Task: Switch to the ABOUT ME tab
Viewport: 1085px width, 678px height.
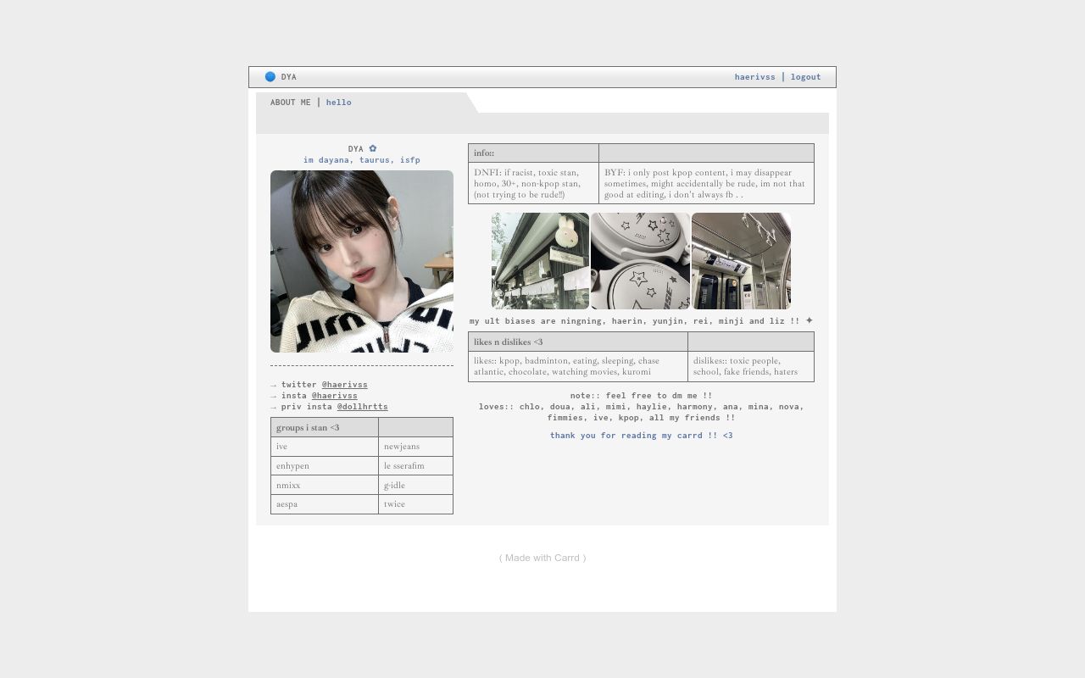Action: 290,102
